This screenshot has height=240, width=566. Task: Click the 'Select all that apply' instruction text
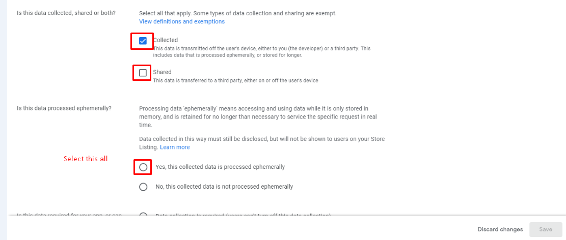[x=238, y=13]
